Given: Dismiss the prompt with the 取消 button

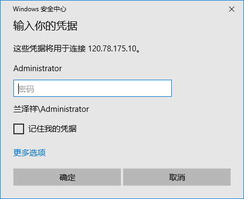Looking at the screenshot, I should coord(177,177).
